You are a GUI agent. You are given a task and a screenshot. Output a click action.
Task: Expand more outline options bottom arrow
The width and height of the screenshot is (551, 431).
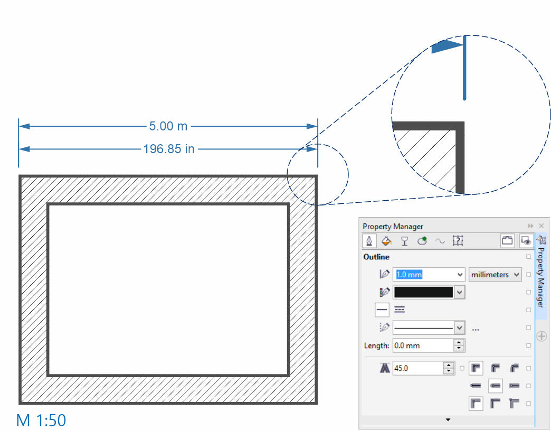point(448,420)
